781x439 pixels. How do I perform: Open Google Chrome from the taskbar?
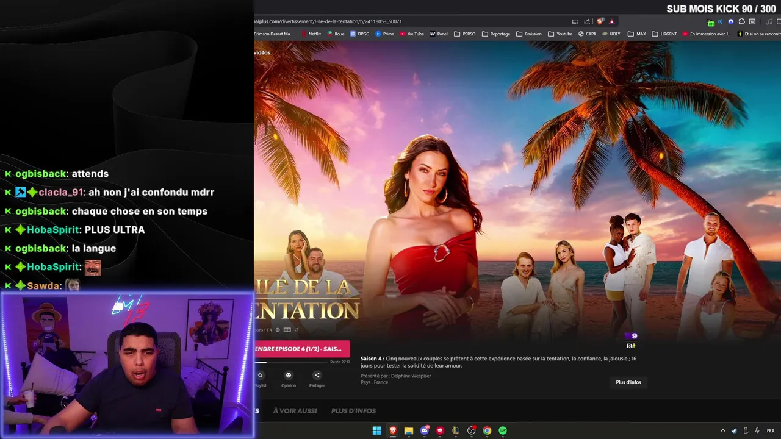point(487,430)
